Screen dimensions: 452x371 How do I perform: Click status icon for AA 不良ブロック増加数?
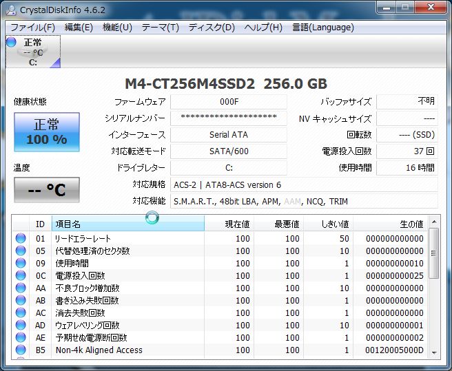tap(21, 288)
